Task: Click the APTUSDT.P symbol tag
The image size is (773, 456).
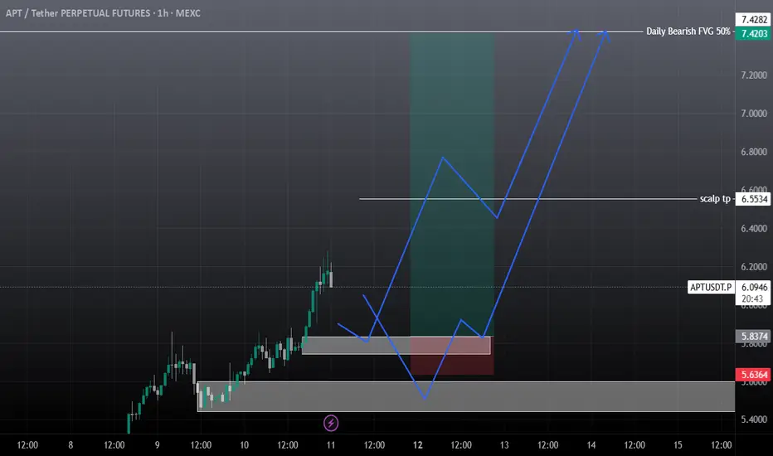Action: (x=711, y=287)
